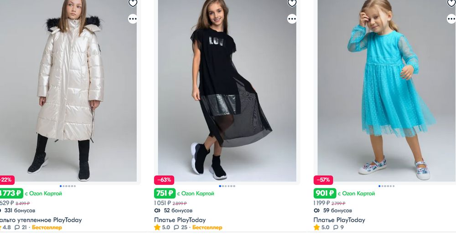
Task: Click comment icon beside 9 reviews
Action: pos(336,227)
